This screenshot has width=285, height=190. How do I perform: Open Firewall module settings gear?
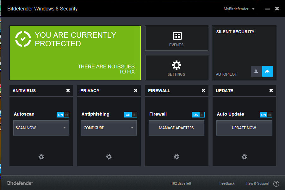[177, 157]
